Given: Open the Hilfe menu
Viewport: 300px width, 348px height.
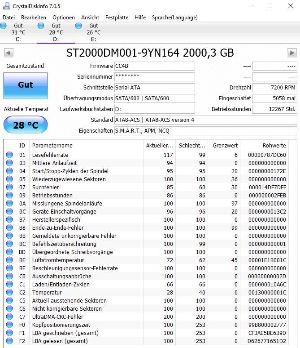Looking at the screenshot, I should pyautogui.click(x=140, y=18).
